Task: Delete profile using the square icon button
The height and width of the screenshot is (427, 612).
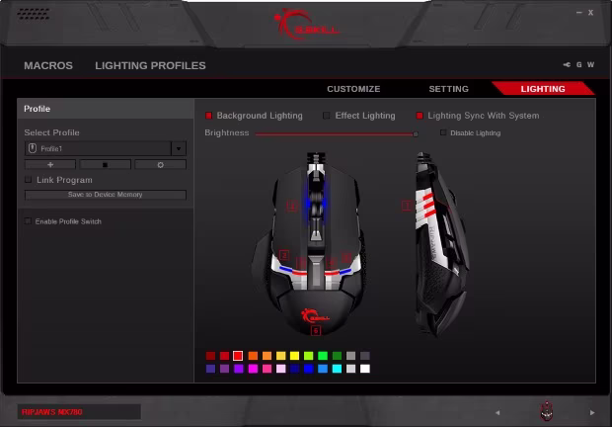Action: (105, 165)
